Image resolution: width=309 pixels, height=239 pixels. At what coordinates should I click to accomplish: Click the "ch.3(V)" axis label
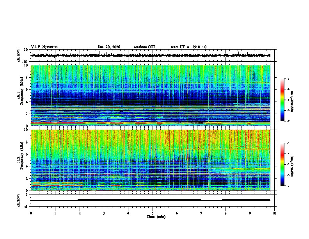[19, 200]
